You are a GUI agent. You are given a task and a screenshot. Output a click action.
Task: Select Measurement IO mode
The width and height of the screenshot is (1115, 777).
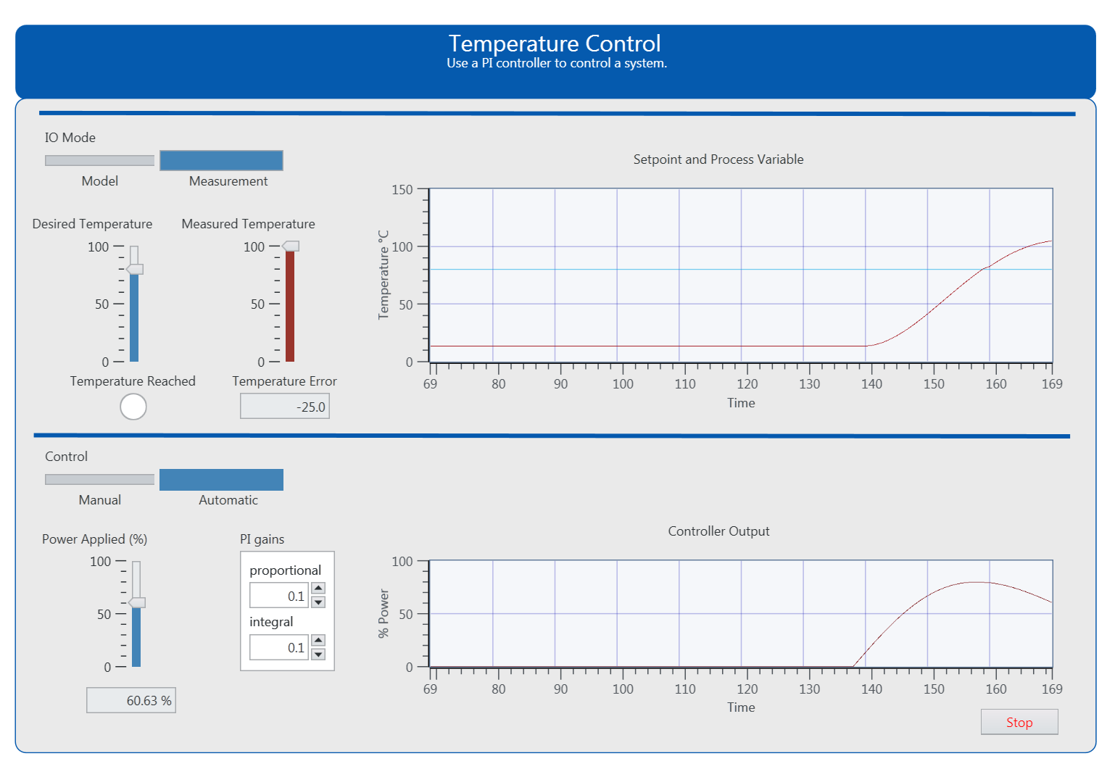point(221,160)
